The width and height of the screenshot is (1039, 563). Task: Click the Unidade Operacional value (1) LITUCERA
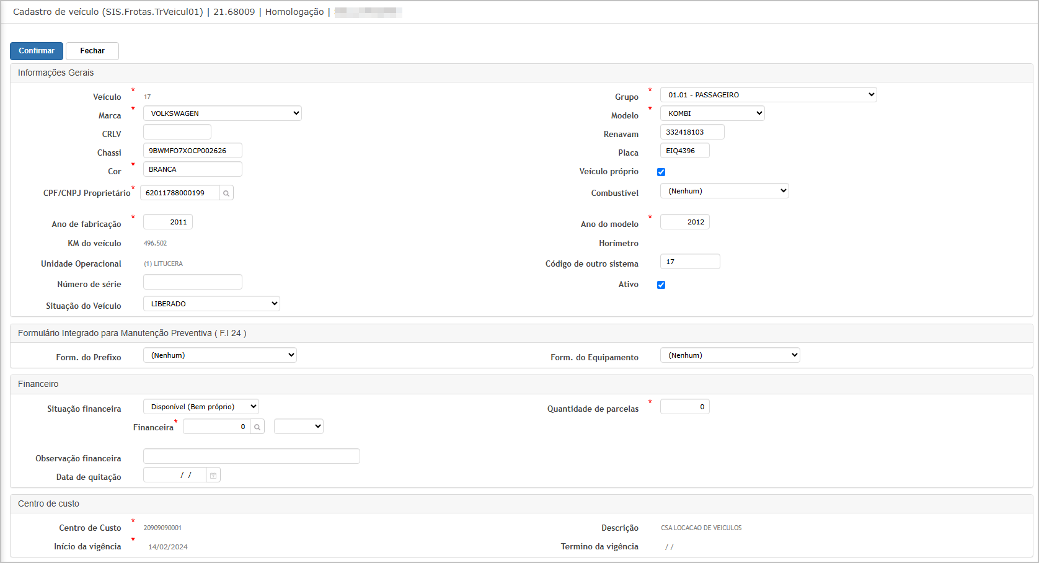163,264
